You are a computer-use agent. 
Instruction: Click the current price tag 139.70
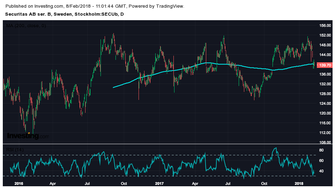(x=325, y=65)
